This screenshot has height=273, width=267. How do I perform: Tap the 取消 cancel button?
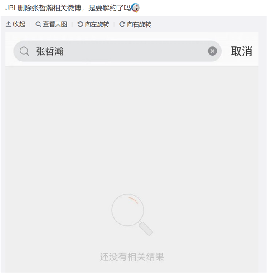242,51
